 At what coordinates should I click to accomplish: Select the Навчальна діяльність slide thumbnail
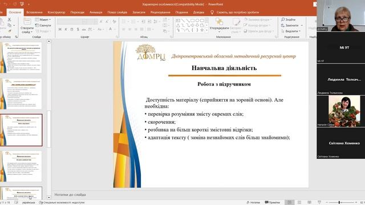pyautogui.click(x=21, y=130)
